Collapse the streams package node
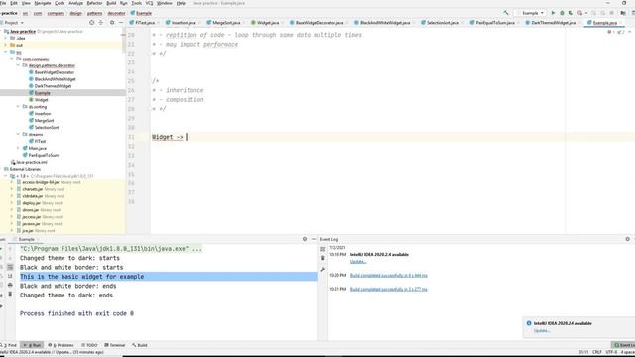Viewport: 635px width, 357px height. click(x=18, y=135)
